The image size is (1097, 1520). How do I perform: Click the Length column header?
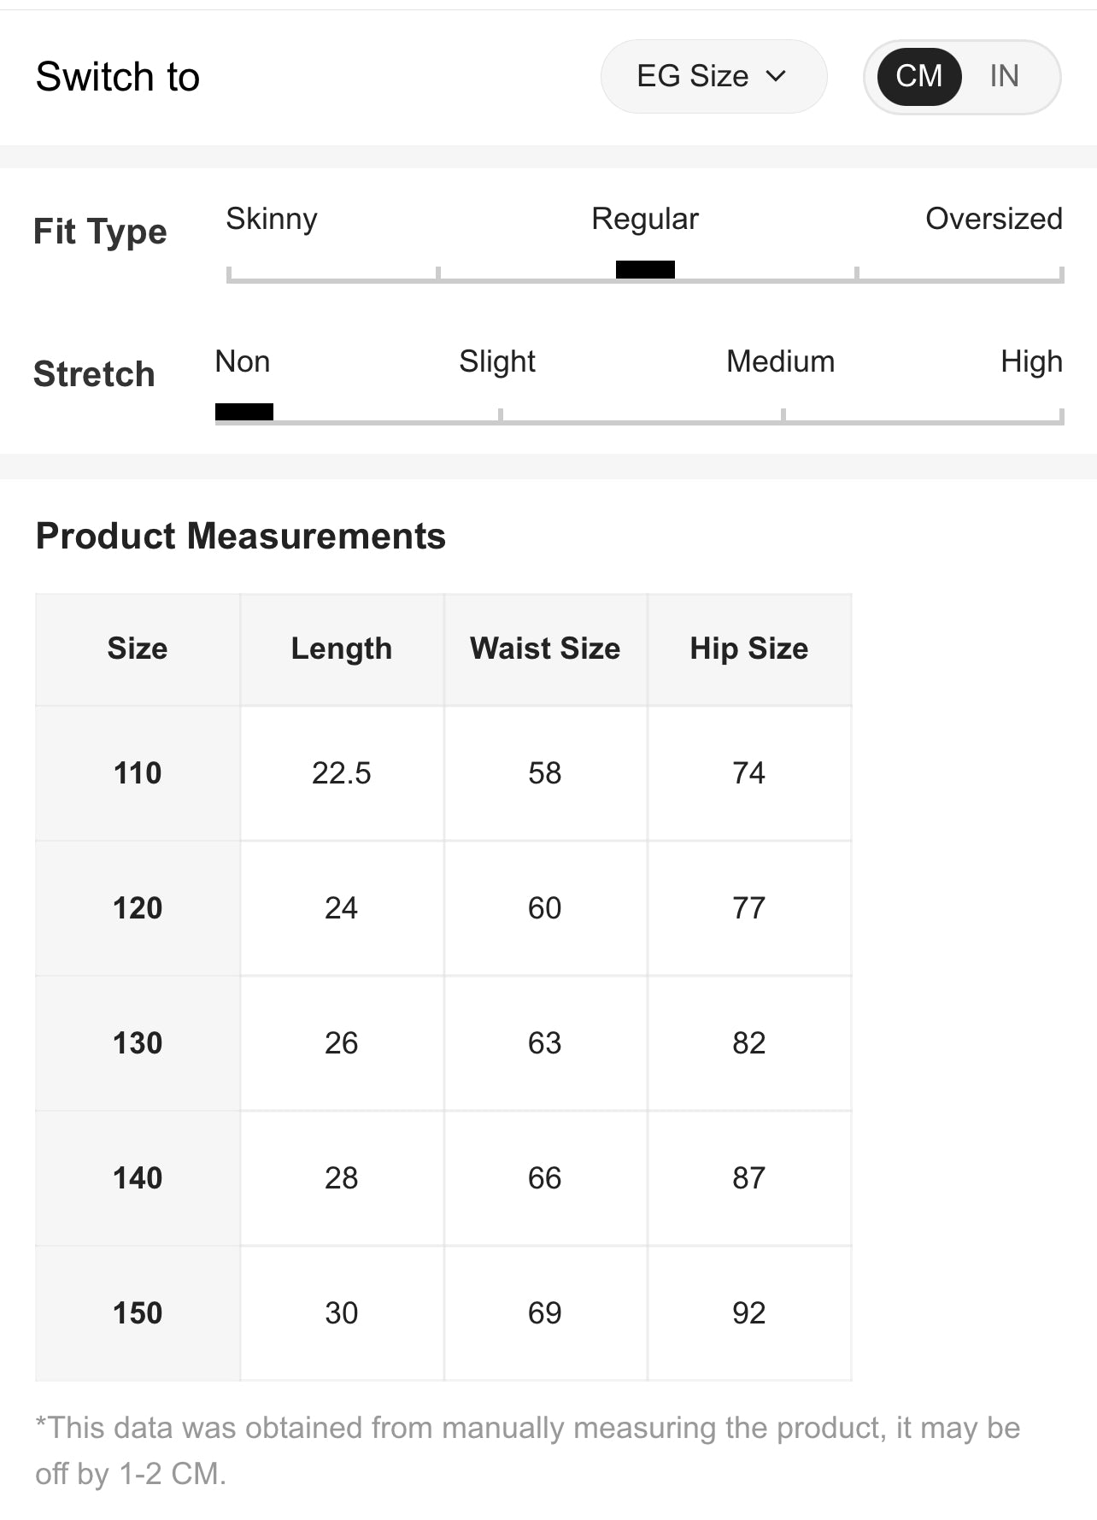tap(342, 649)
